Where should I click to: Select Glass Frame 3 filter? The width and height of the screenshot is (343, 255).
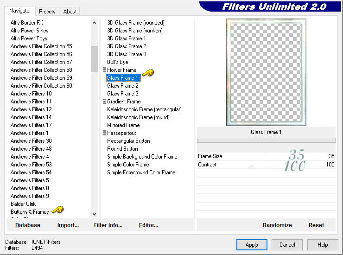pyautogui.click(x=123, y=94)
